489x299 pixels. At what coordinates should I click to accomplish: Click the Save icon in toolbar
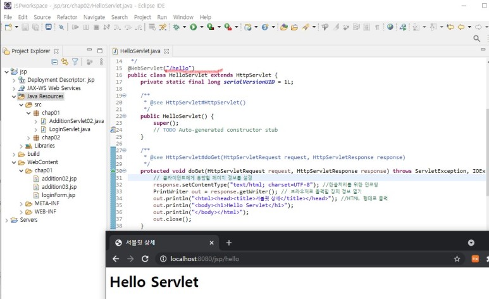pos(25,27)
